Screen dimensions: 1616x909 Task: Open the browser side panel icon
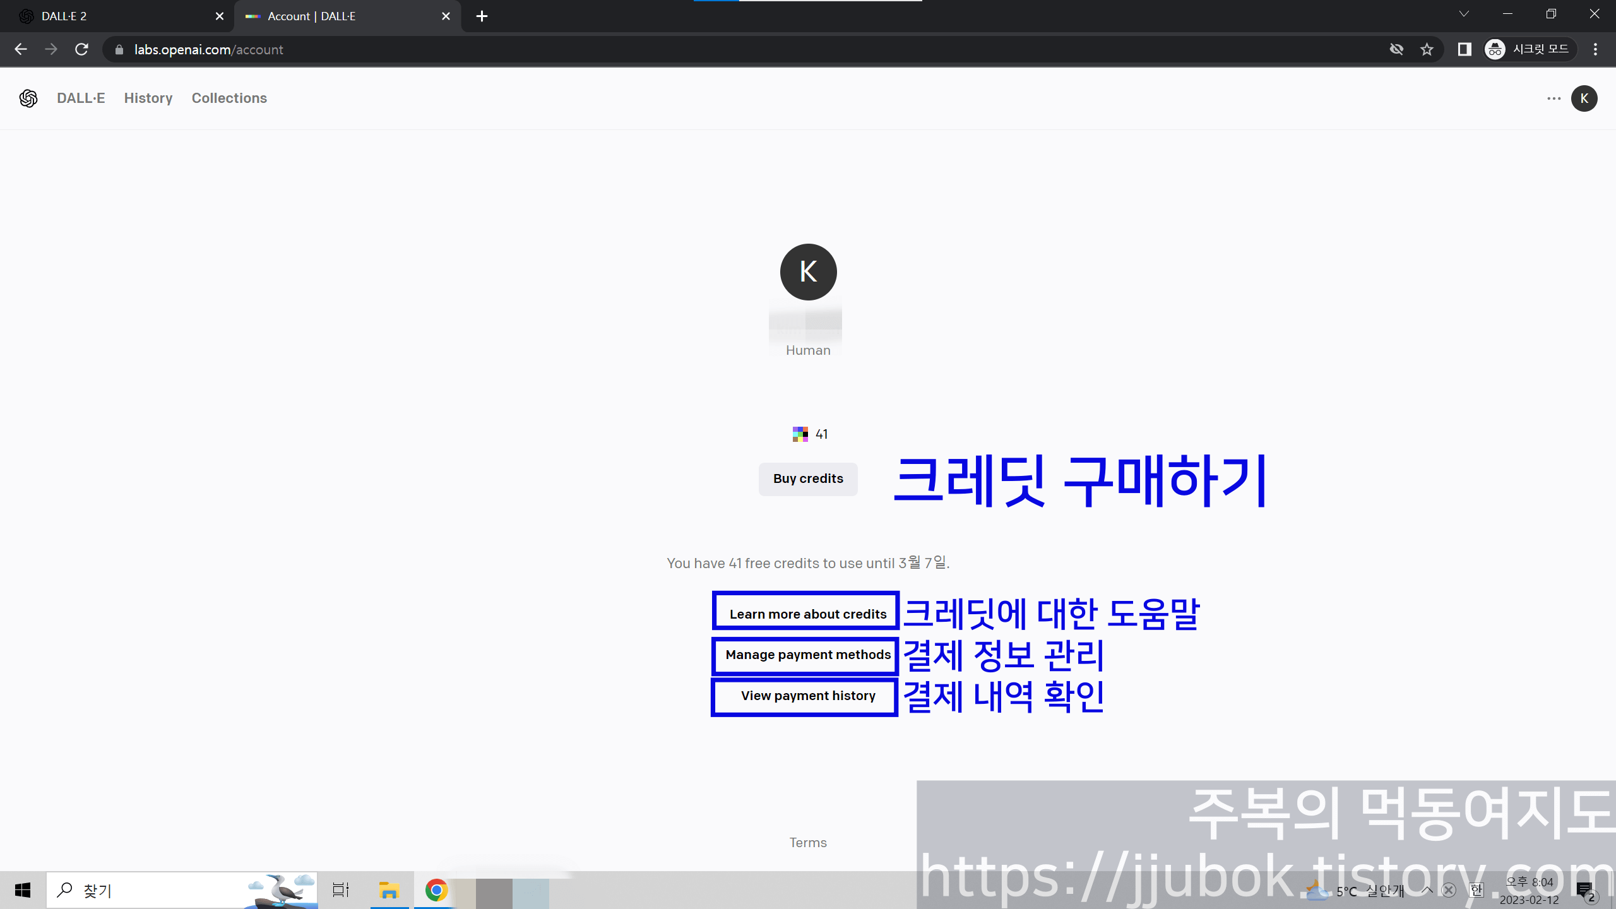[1464, 49]
